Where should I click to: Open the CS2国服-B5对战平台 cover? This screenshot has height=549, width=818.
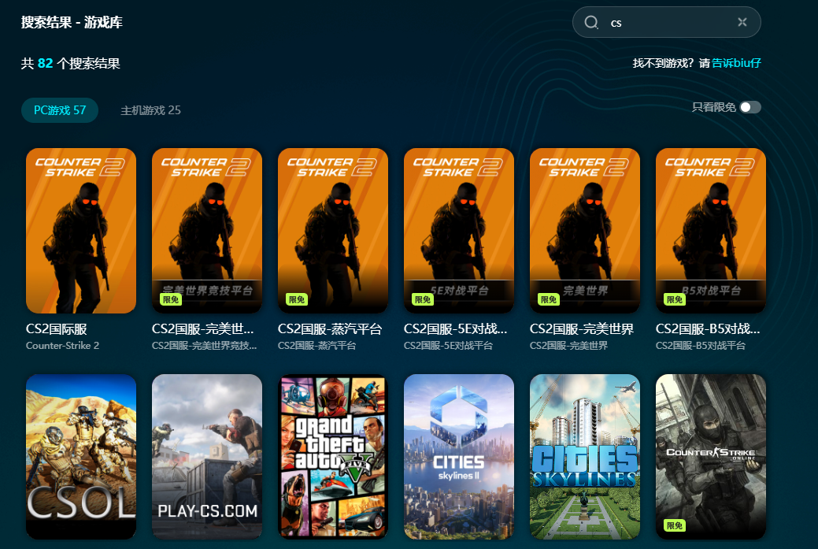coord(710,231)
